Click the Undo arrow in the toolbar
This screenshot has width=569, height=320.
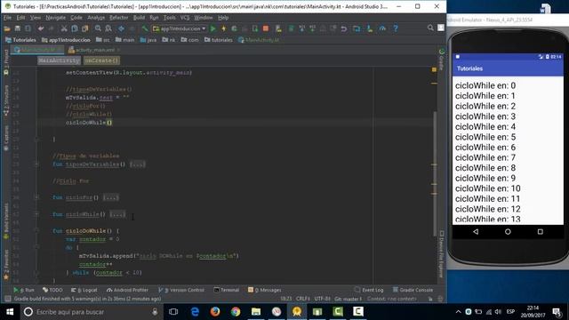[41, 28]
